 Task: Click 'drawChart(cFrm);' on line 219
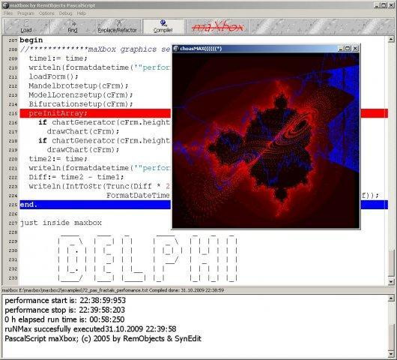pyautogui.click(x=83, y=149)
